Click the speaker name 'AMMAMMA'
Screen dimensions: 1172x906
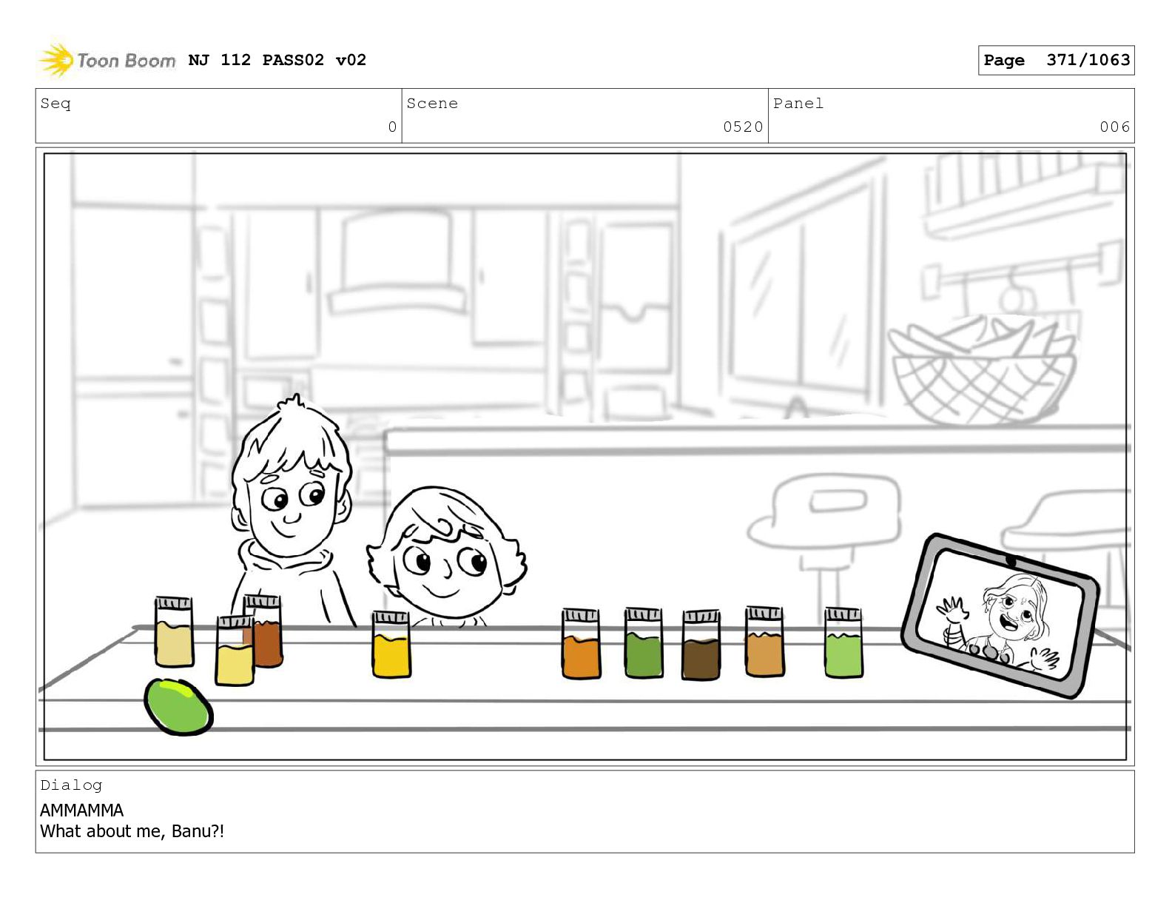[x=81, y=811]
